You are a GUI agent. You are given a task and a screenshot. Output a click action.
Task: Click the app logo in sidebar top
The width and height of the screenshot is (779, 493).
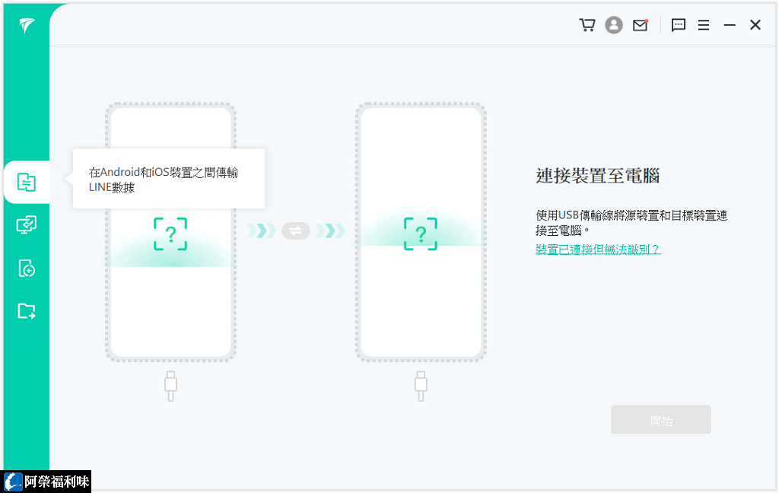click(27, 25)
